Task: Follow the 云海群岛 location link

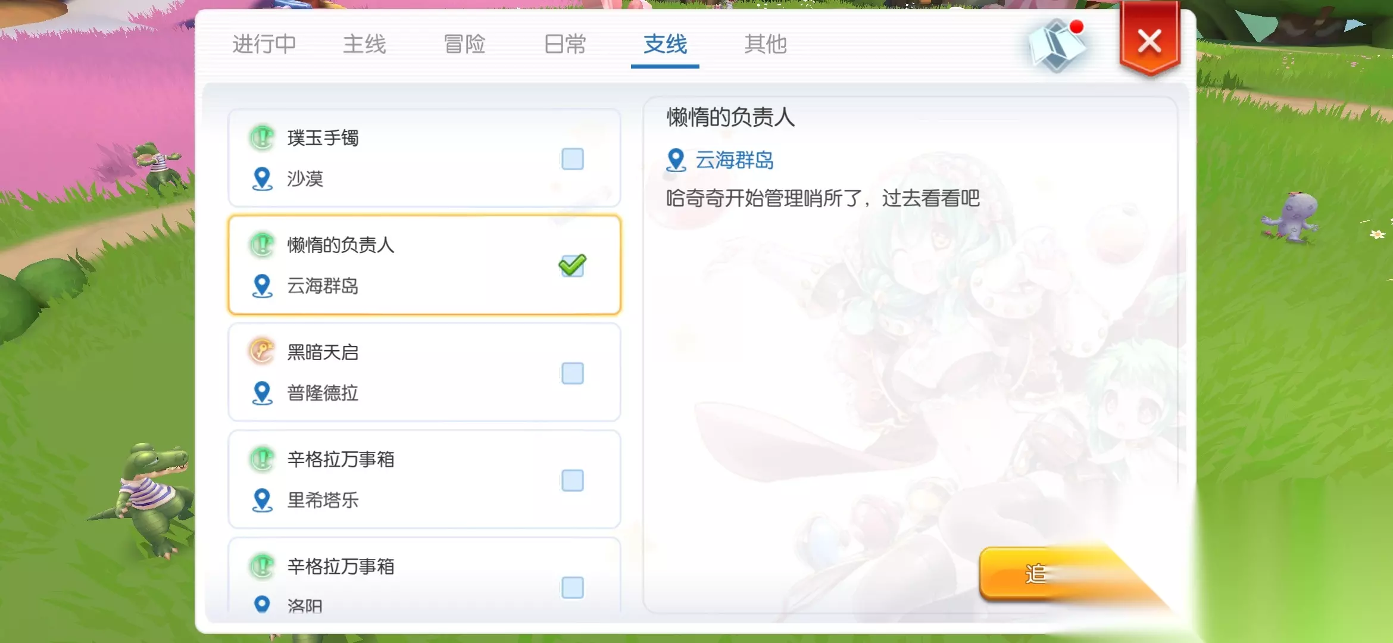Action: coord(735,160)
